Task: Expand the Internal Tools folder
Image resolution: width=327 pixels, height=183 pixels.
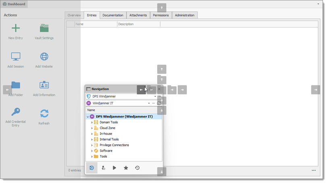Action: pyautogui.click(x=92, y=139)
